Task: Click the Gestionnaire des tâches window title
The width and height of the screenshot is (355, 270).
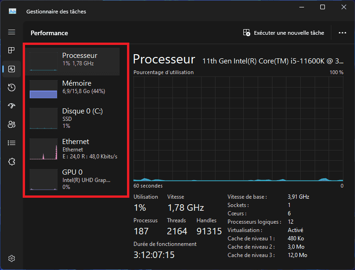Action: tap(56, 12)
